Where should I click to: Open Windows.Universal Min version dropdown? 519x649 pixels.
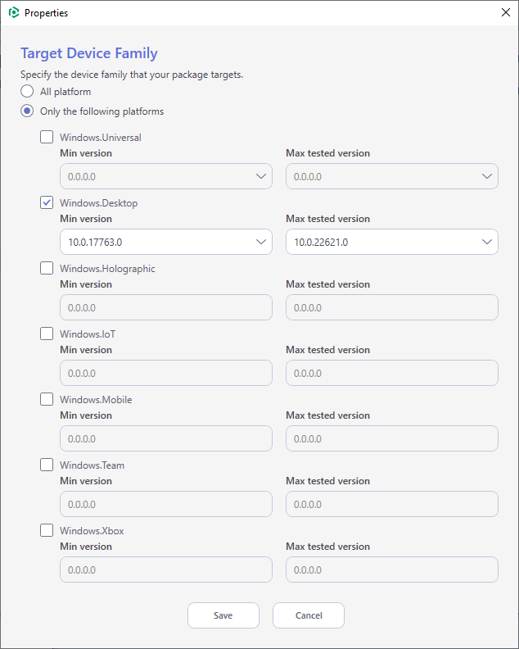coord(166,176)
